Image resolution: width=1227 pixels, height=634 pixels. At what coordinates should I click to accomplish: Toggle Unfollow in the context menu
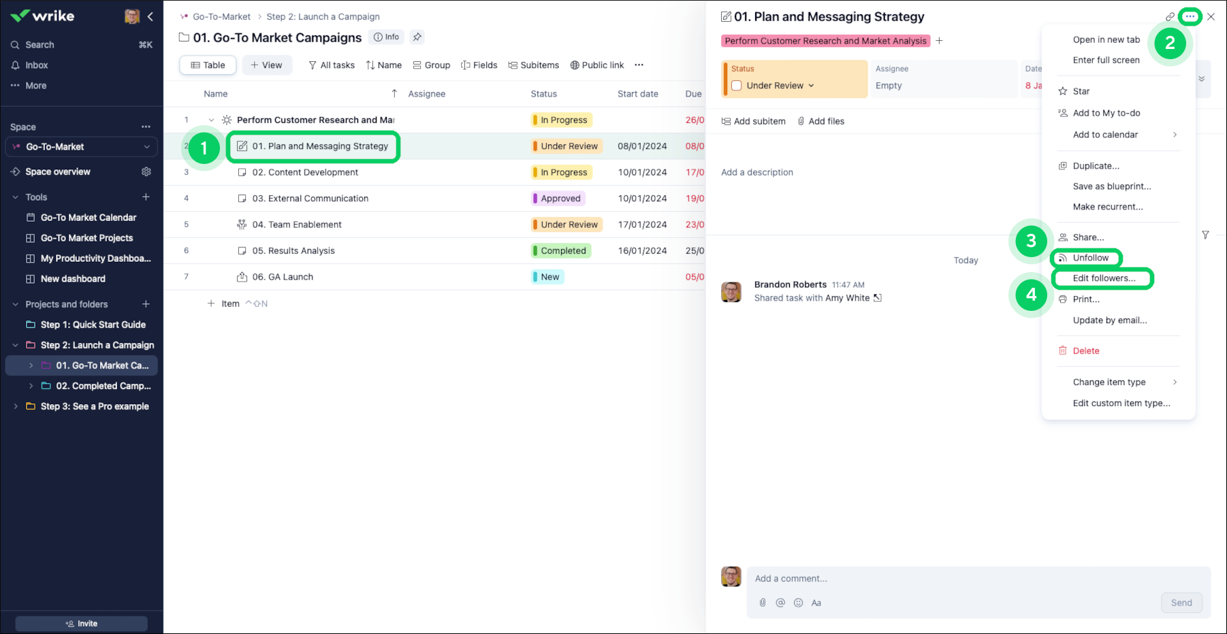pos(1090,258)
